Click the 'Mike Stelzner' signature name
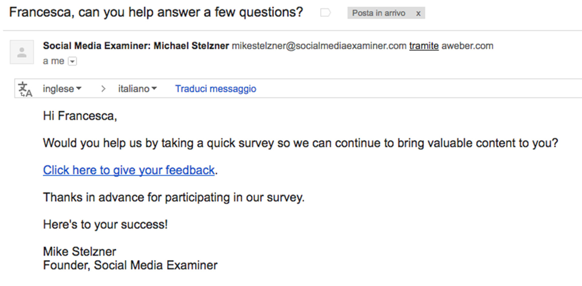The width and height of the screenshot is (582, 286). [x=79, y=251]
